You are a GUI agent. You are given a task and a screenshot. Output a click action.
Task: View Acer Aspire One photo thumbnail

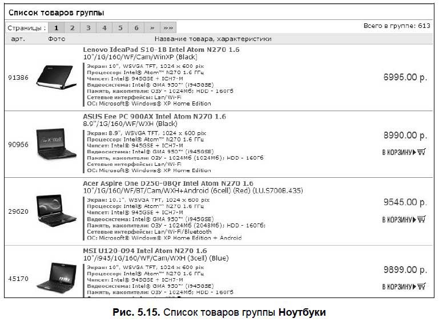(57, 210)
